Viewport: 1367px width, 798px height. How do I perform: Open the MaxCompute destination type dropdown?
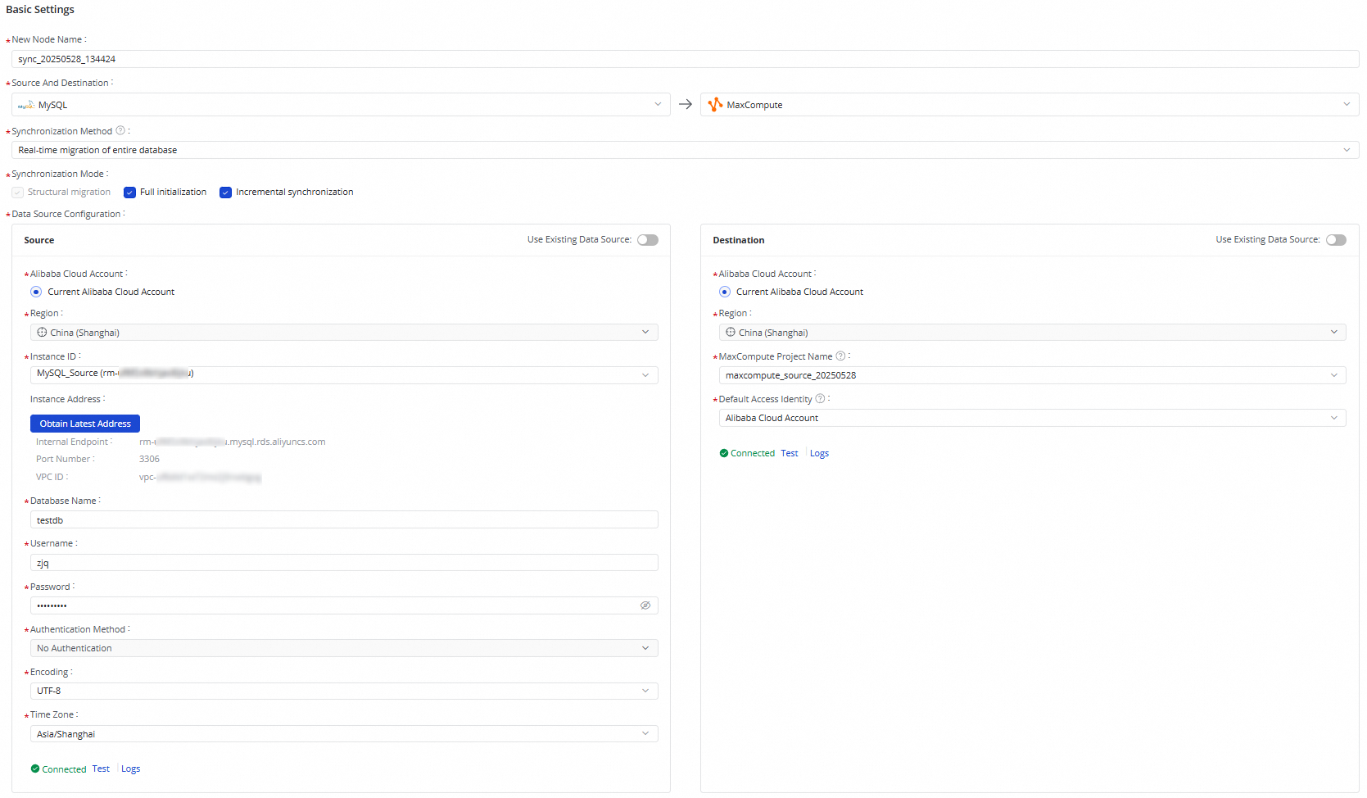(1030, 104)
